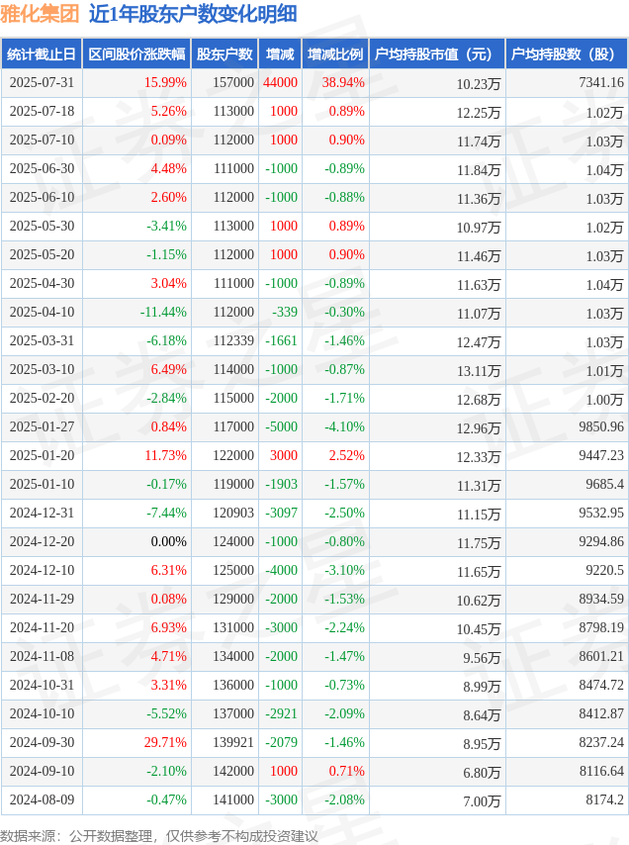Click the 44000 increase cell
Image resolution: width=629 pixels, height=845 pixels.
tap(280, 82)
